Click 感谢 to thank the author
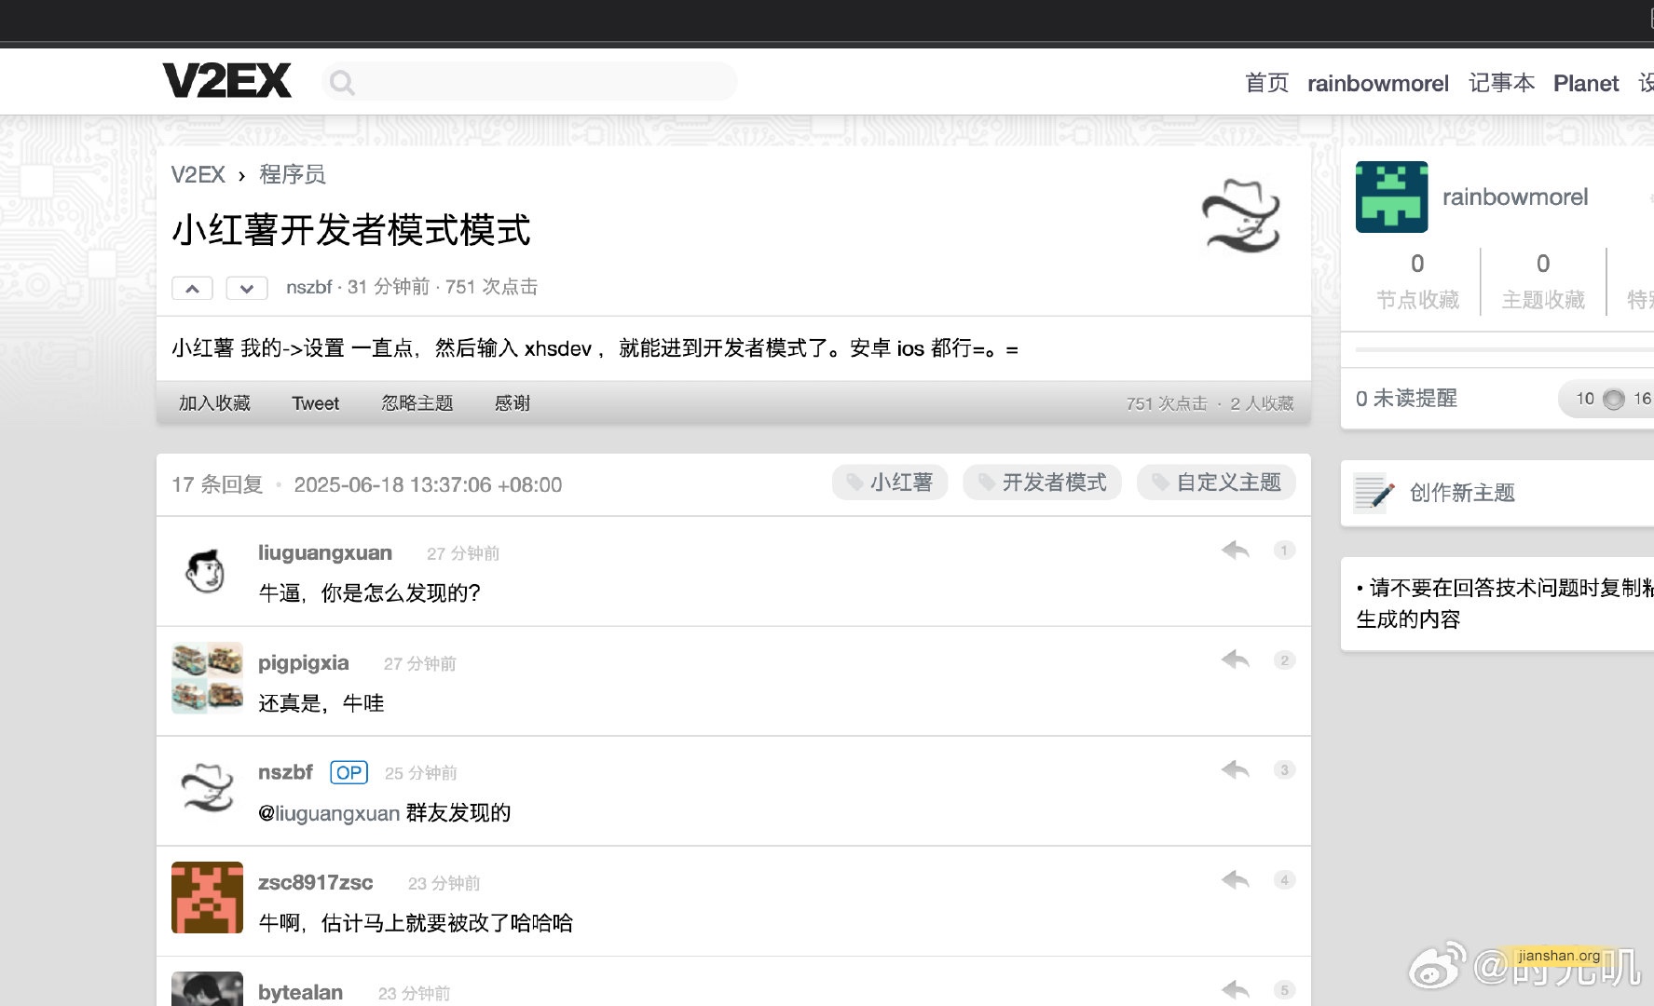The height and width of the screenshot is (1006, 1654). coord(513,403)
